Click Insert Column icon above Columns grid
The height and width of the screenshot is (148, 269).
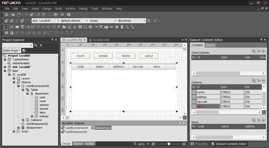click(x=259, y=81)
